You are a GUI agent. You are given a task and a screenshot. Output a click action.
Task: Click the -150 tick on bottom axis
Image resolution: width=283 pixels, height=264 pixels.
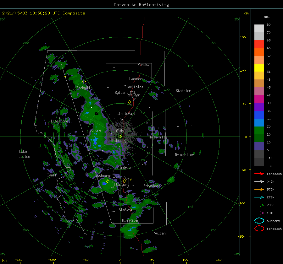(19, 260)
